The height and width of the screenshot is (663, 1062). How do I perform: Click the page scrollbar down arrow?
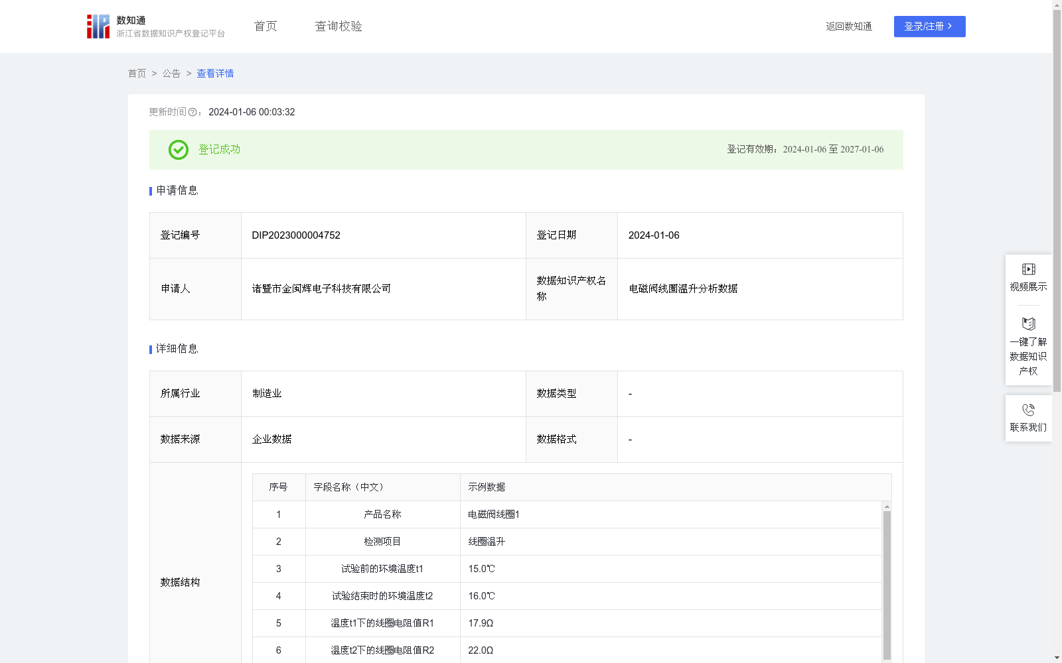[1057, 658]
